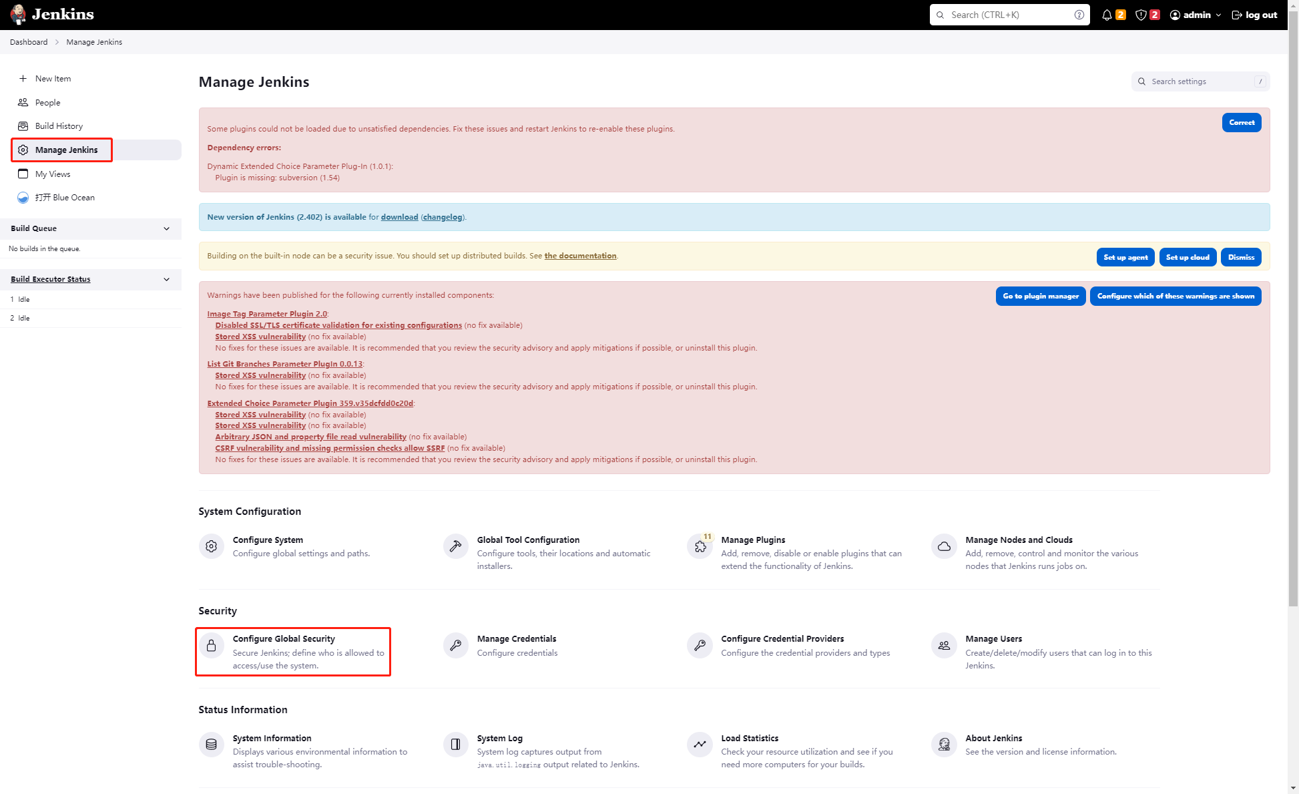The height and width of the screenshot is (794, 1299).
Task: Click the log out text
Action: tap(1261, 15)
